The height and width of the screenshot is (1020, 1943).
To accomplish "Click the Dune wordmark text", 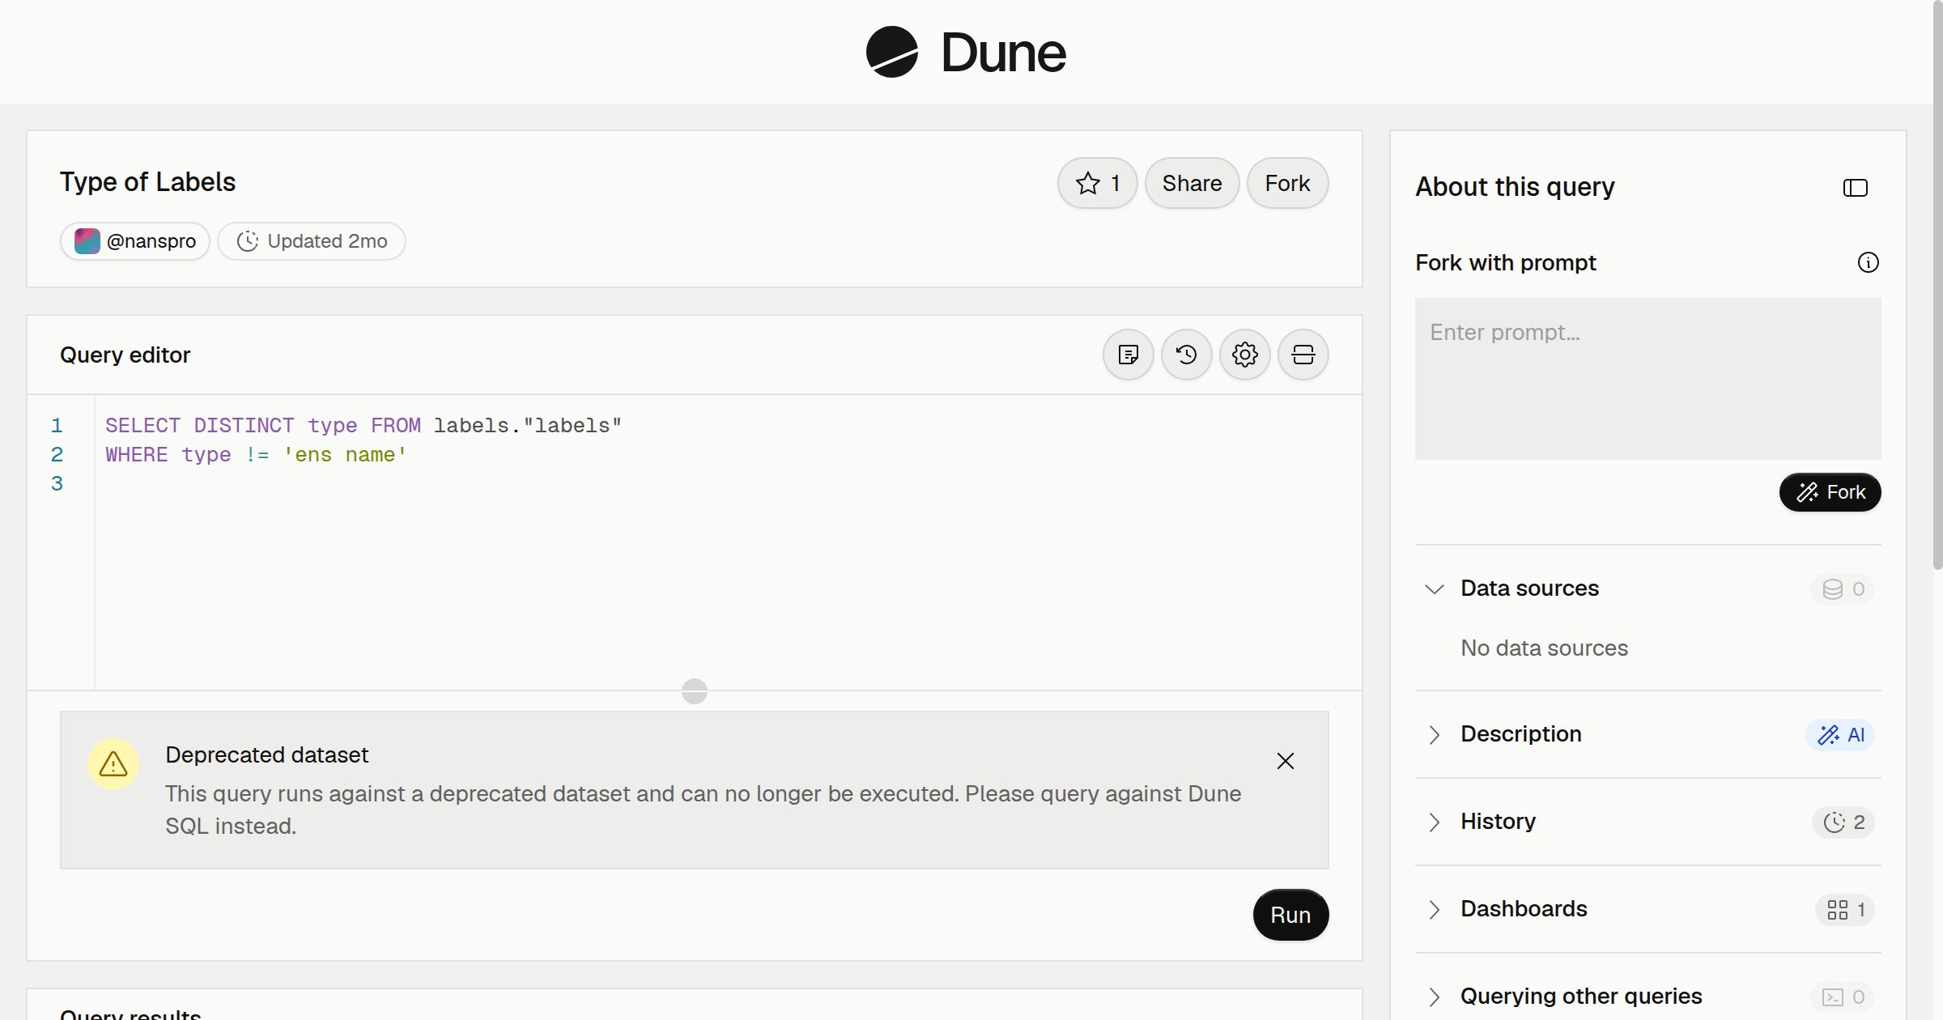I will [x=1003, y=53].
